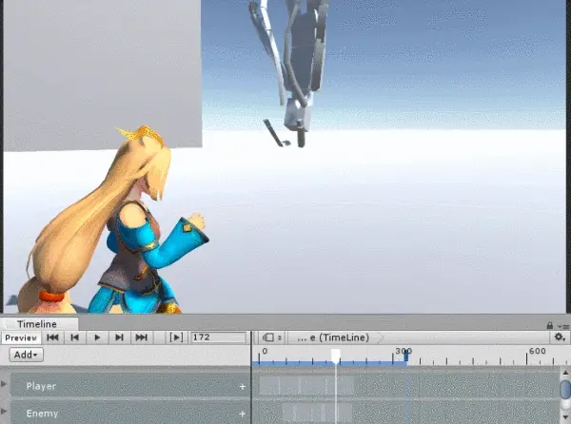Expand the Enemy track

4,412
